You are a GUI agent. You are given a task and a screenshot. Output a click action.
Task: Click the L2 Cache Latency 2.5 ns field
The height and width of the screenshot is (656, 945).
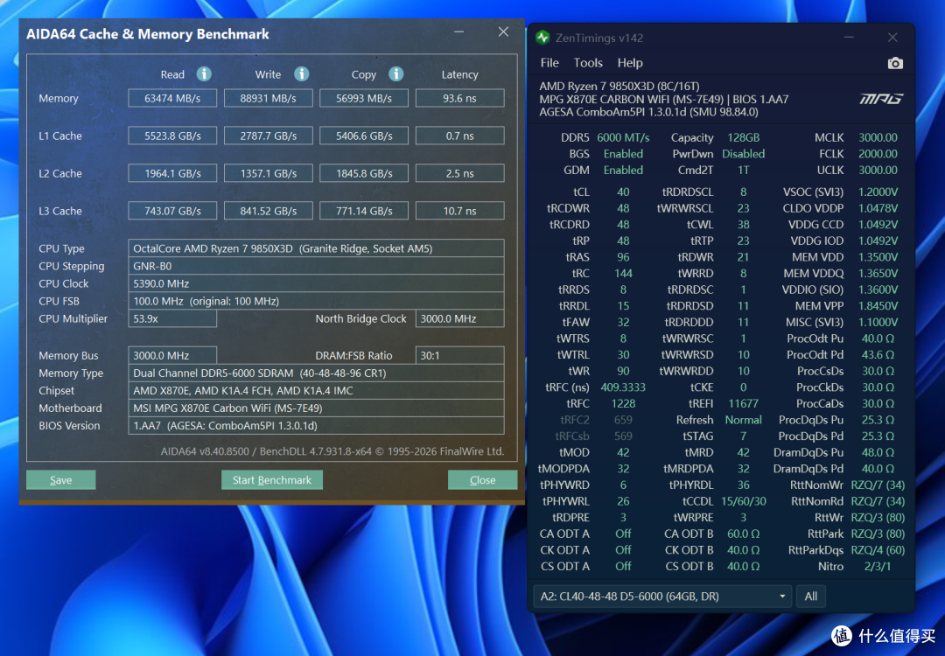coord(460,173)
